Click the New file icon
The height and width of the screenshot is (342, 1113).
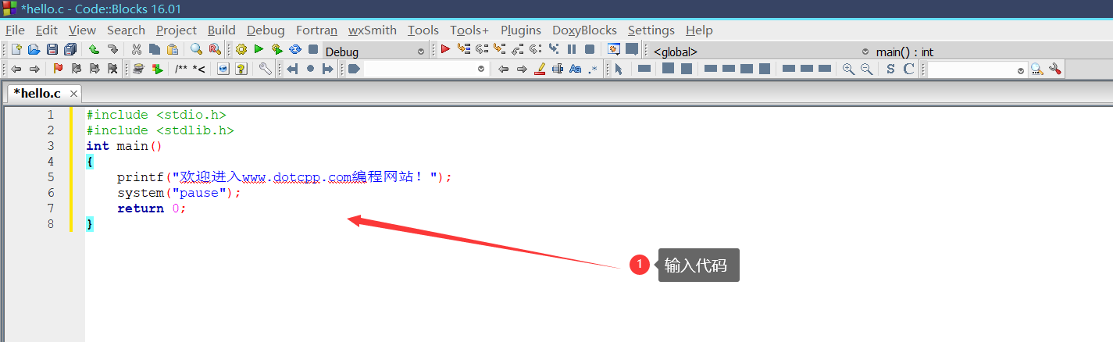[x=16, y=49]
